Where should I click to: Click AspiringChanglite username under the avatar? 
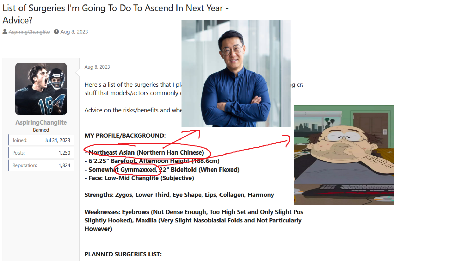[41, 122]
